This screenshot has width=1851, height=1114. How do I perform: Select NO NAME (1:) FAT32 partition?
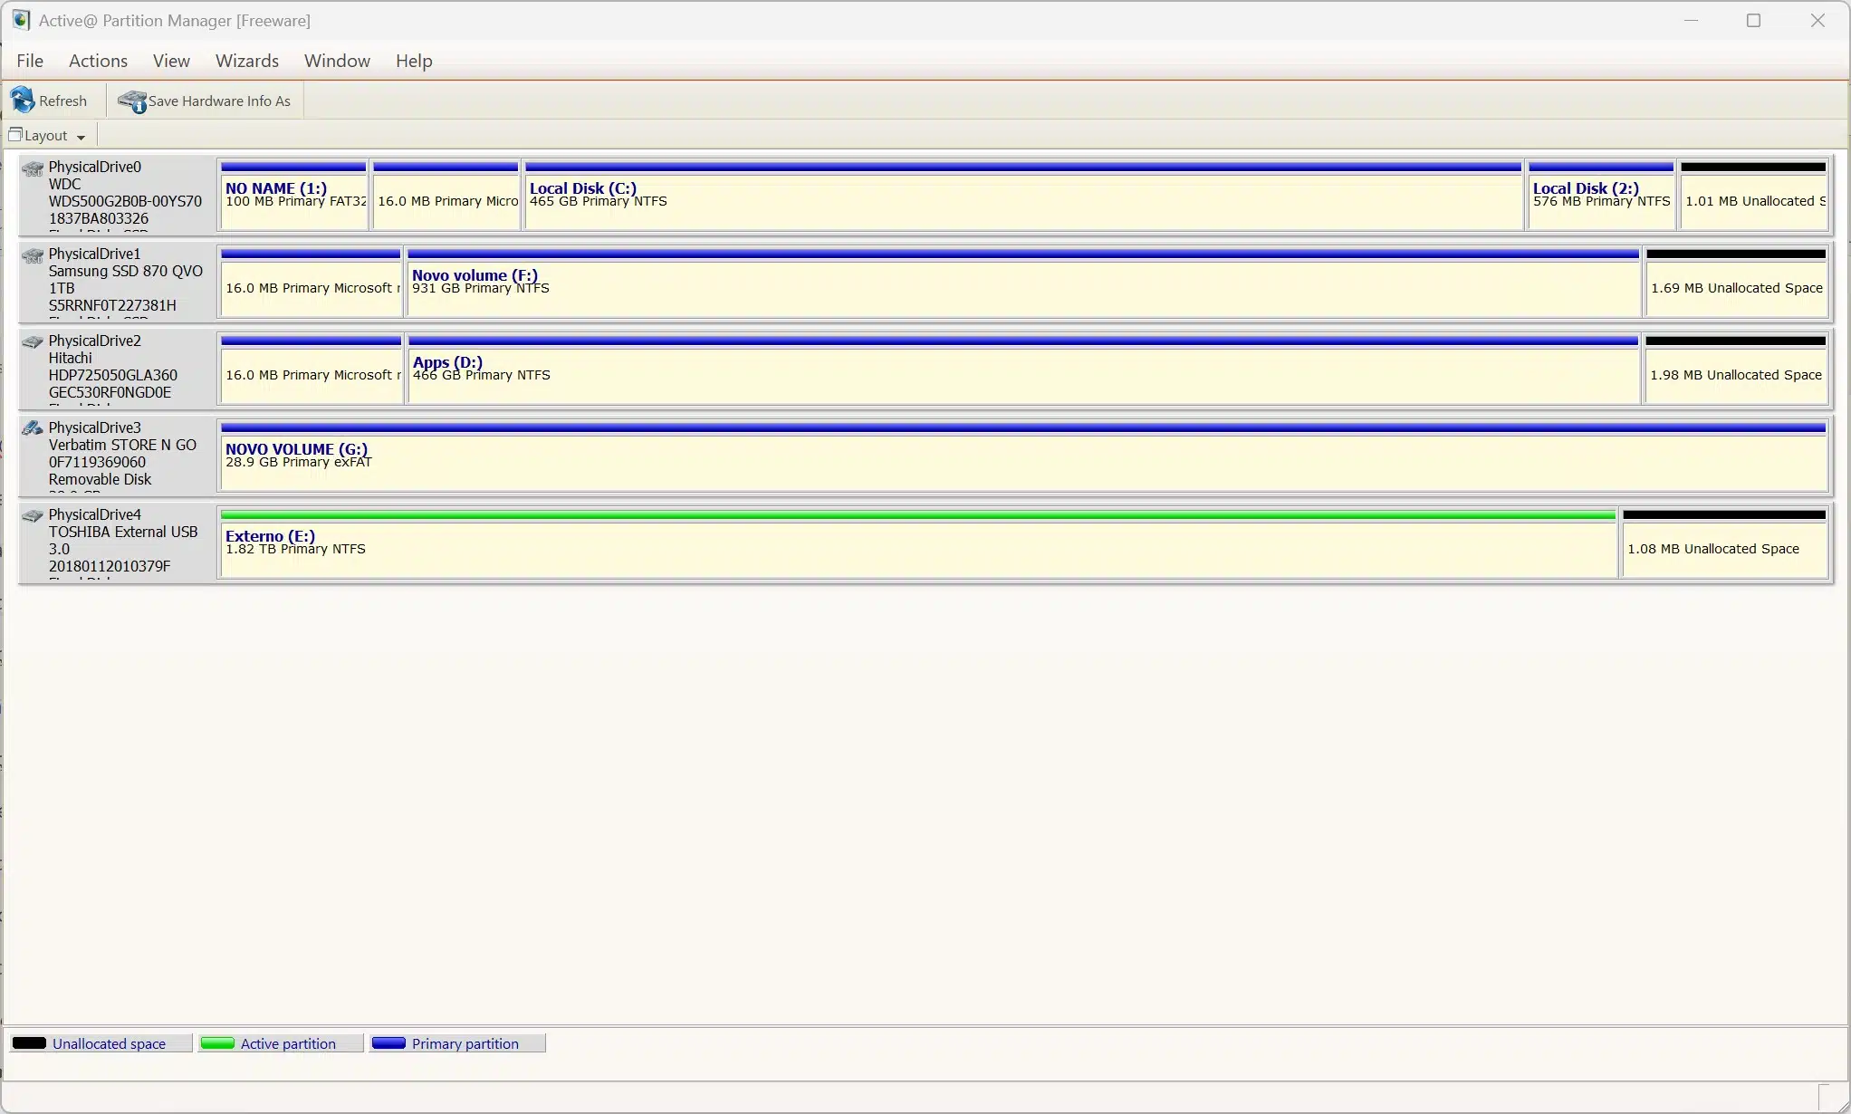293,195
